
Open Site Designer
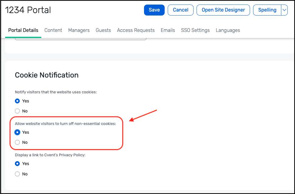[223, 10]
